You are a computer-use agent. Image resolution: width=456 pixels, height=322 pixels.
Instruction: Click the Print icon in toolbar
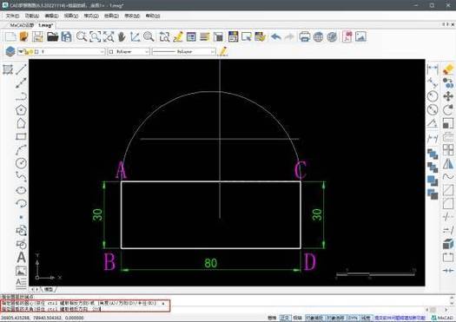coord(304,37)
